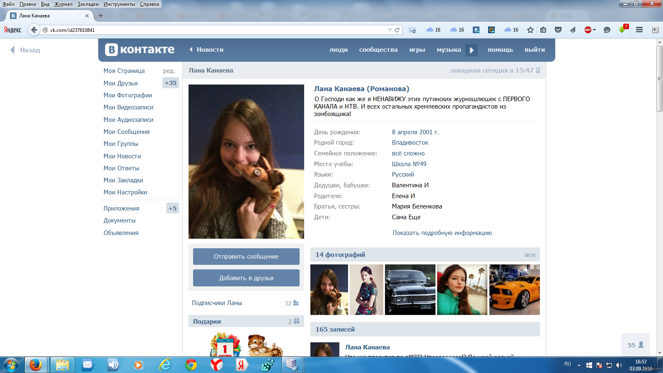Screen dimensions: 663x373
Task: Click the Отправить сообщение button
Action: coord(246,257)
